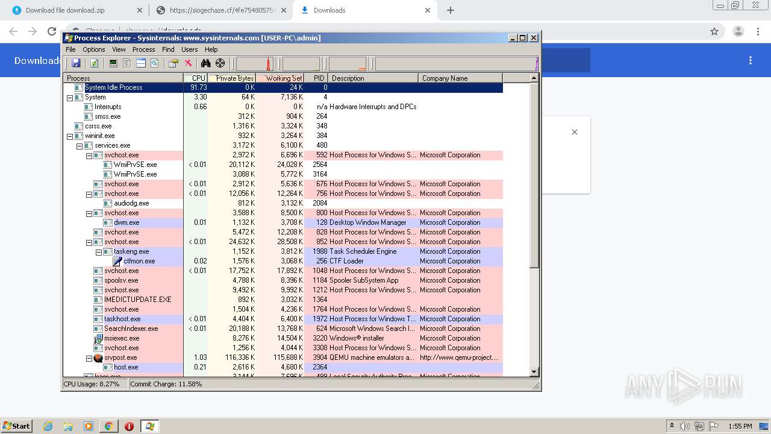Click the red X Kill Process icon
This screenshot has height=434, width=771.
pyautogui.click(x=188, y=63)
